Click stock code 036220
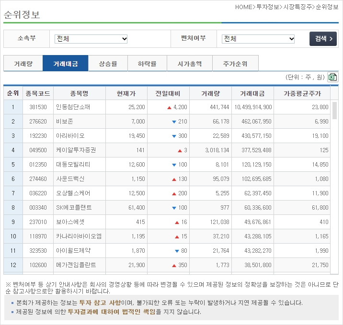The width and height of the screenshot is (343, 325). coord(38,193)
